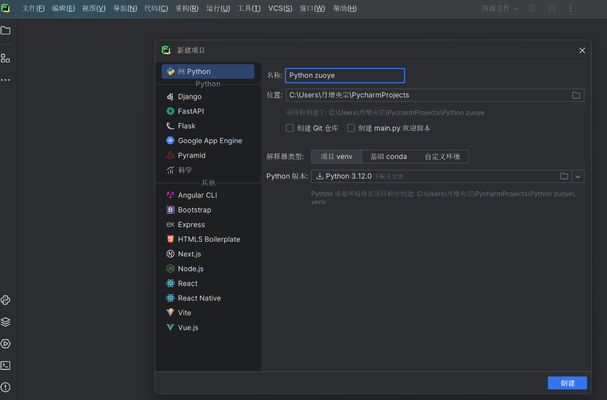Open the 文件(F) menu
Screen dimensions: 607x400
tap(33, 8)
